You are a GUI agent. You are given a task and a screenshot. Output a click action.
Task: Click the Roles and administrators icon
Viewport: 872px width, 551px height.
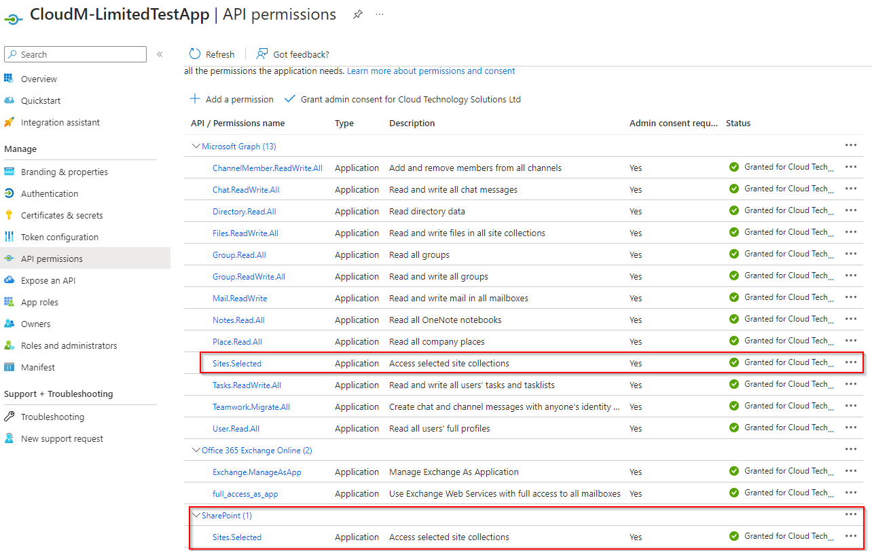pos(9,345)
